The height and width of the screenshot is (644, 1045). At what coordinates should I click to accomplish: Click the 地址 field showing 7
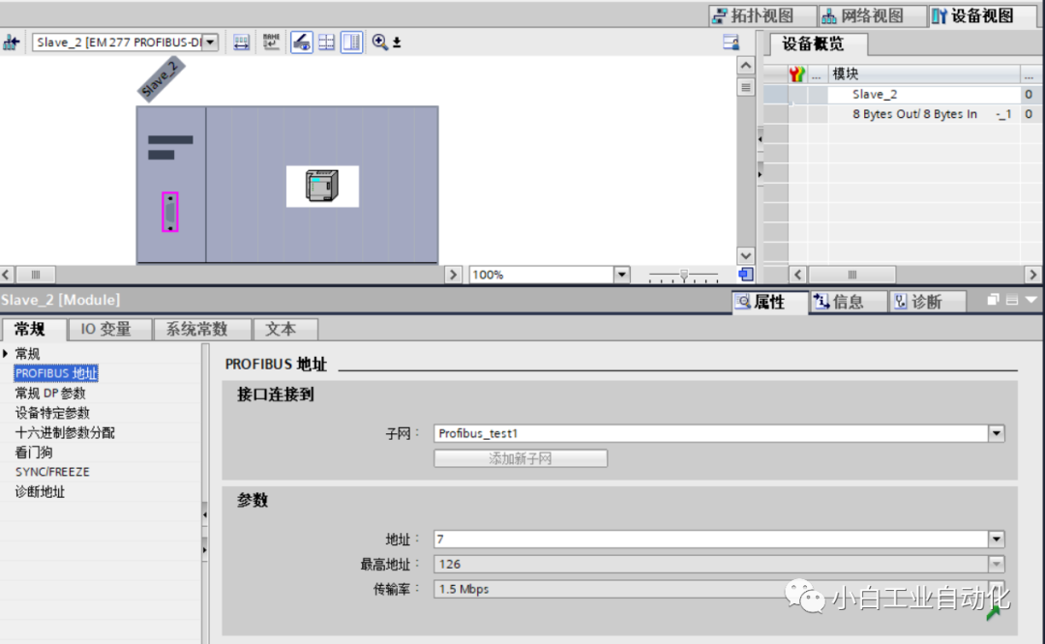pos(710,539)
